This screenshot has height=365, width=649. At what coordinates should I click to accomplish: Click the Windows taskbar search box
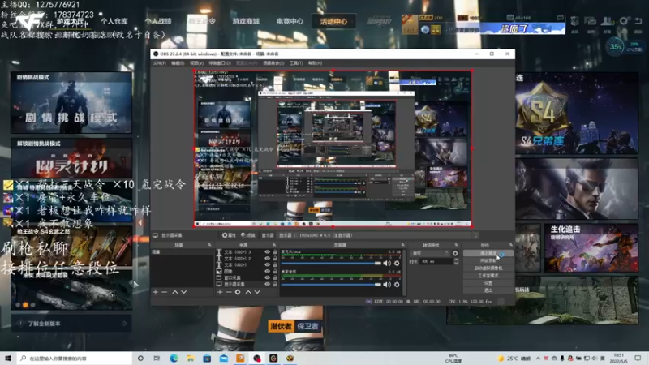point(75,358)
